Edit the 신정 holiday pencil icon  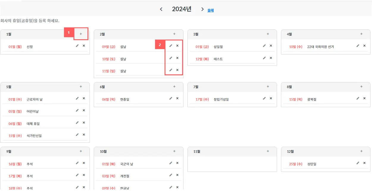click(77, 46)
